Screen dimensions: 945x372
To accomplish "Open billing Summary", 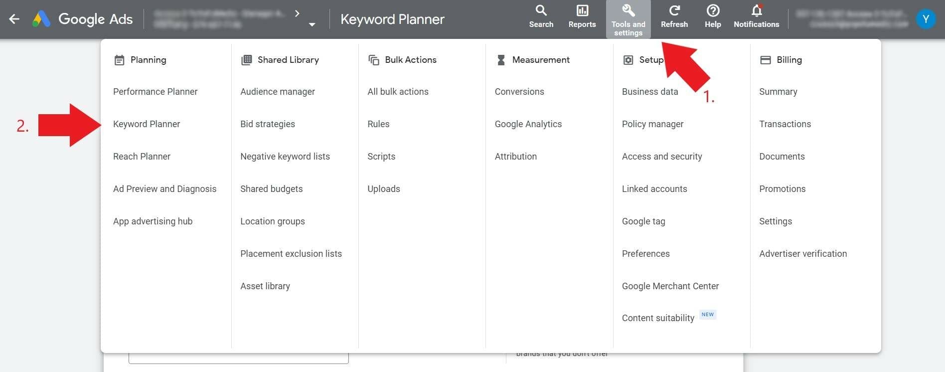I will point(778,92).
